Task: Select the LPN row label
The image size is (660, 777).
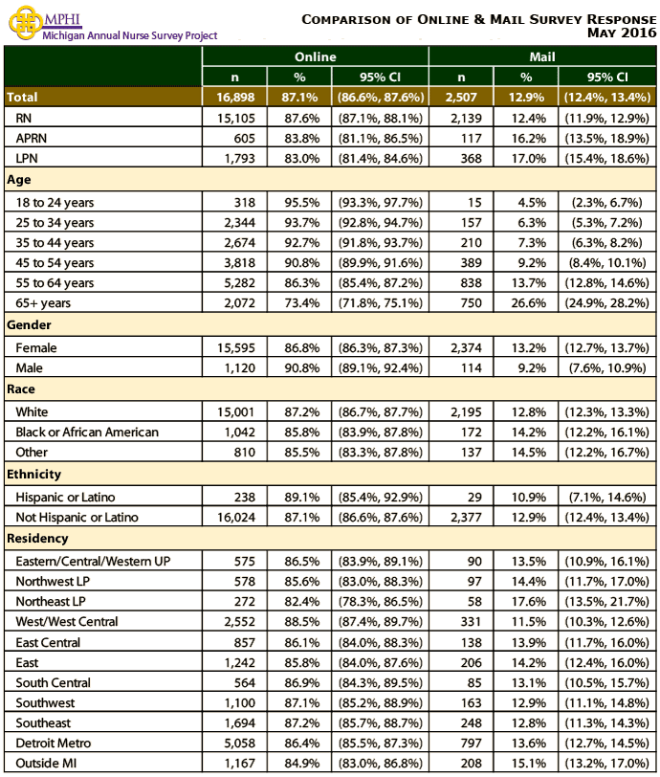Action: coord(27,159)
